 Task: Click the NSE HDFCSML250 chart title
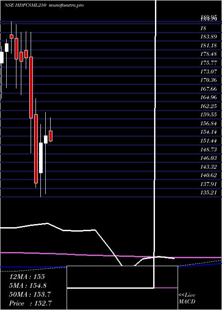[x=25, y=5]
